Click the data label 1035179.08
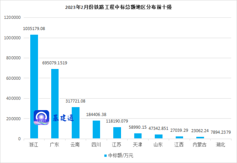The height and width of the screenshot is (163, 237). [x=34, y=29]
